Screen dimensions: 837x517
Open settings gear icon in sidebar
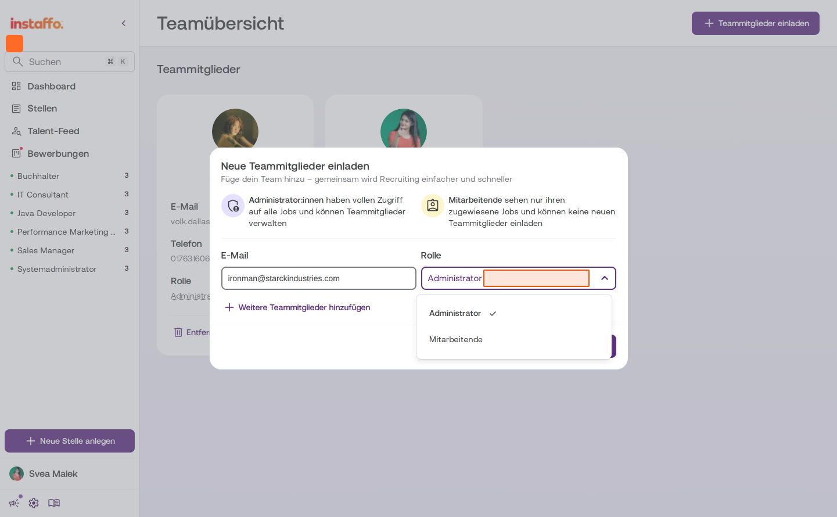click(34, 503)
